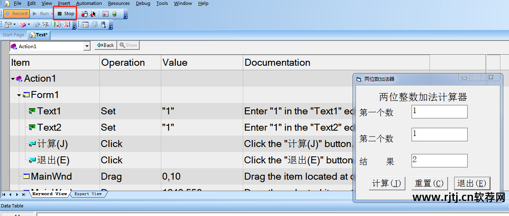Jump to last sheet tab arrow
Image resolution: width=509 pixels, height=216 pixels.
[24, 194]
